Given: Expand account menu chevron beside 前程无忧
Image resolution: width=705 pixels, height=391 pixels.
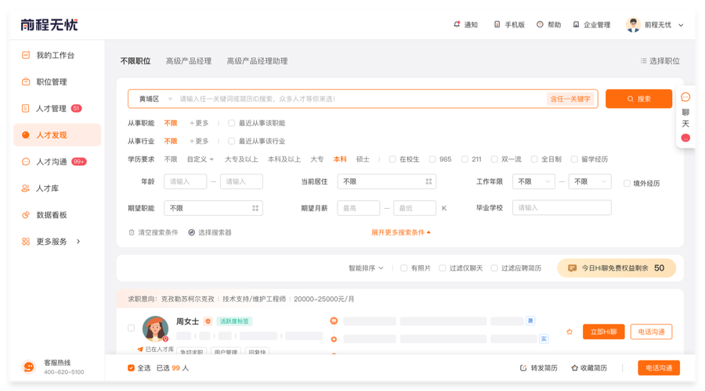Looking at the screenshot, I should point(681,25).
